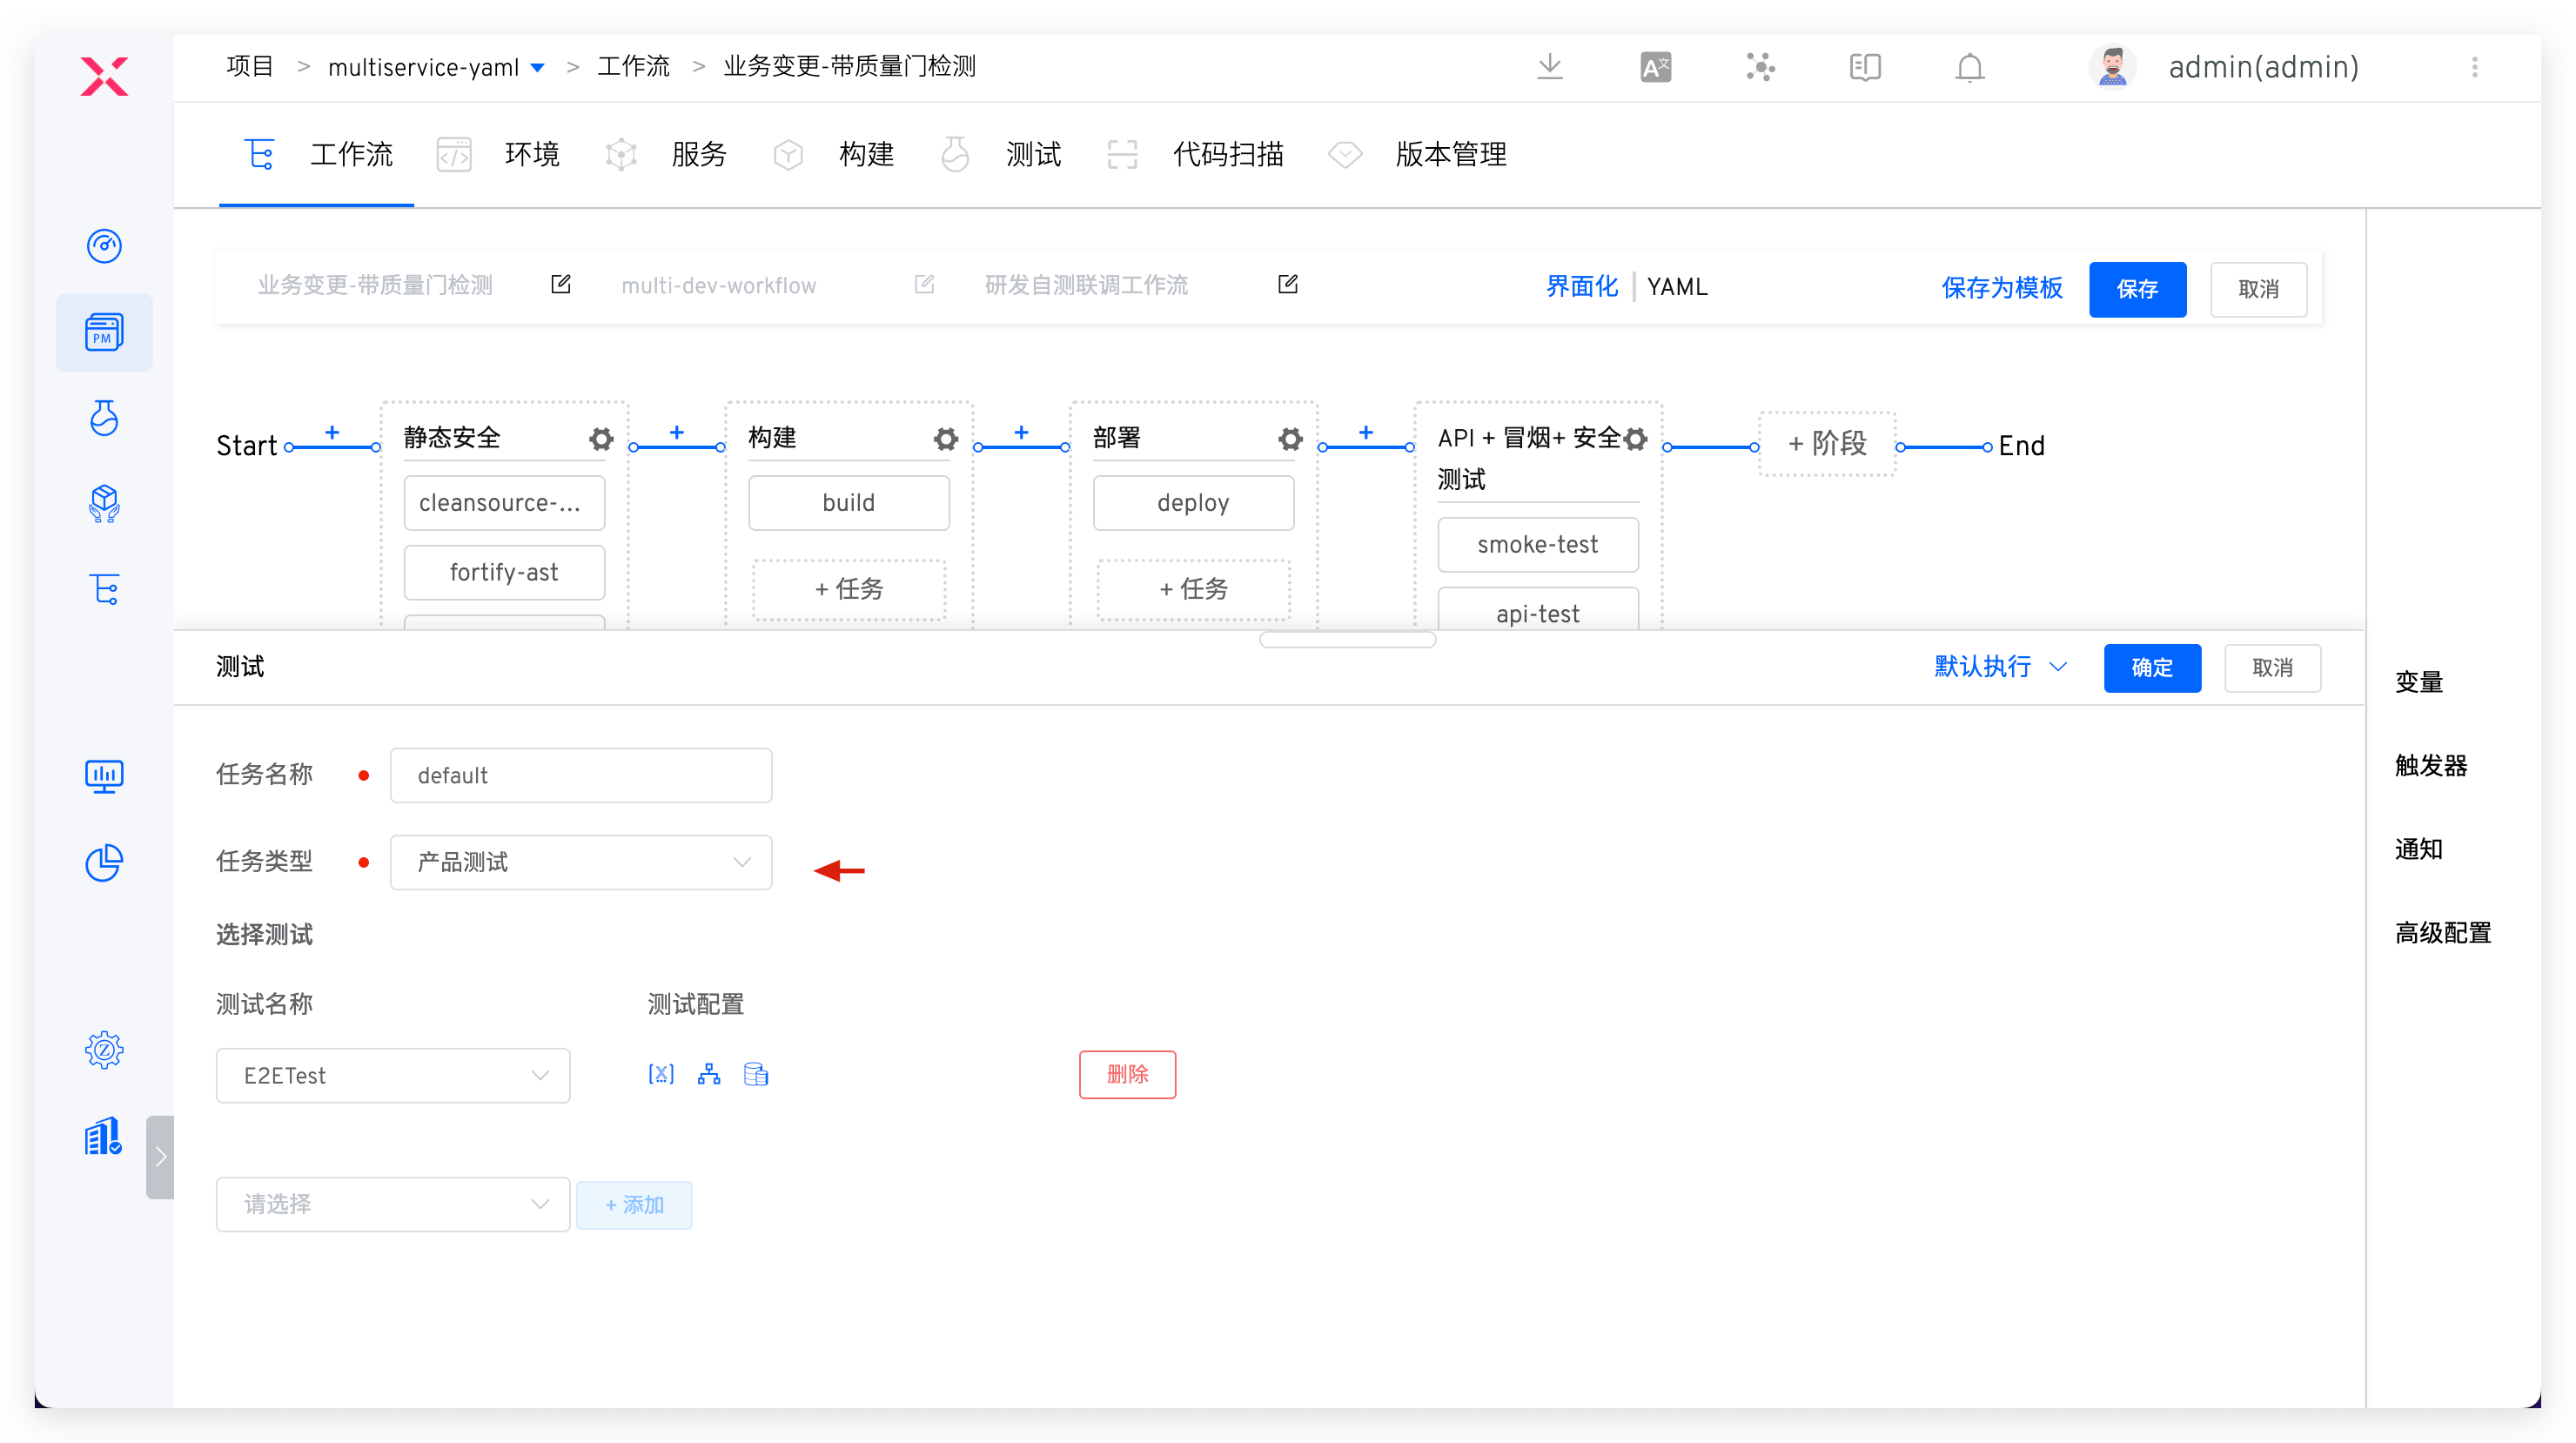Click the topology icon next to E2ETest
The width and height of the screenshot is (2576, 1443).
pos(709,1074)
